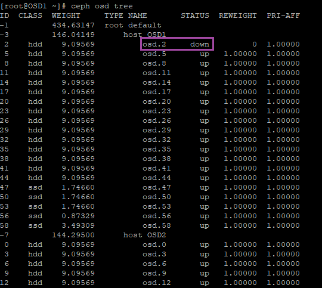
Task: Click the [root@OSD1 ~]# shell prompt
Action: coord(33,6)
